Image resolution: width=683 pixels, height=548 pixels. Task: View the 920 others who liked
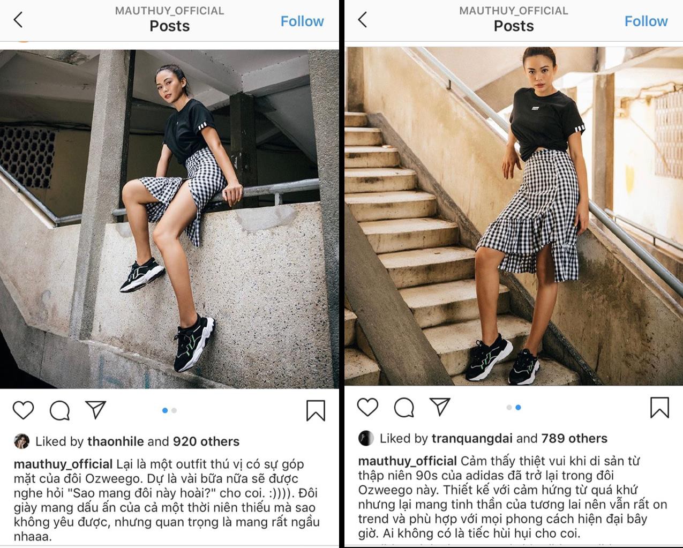pyautogui.click(x=206, y=441)
